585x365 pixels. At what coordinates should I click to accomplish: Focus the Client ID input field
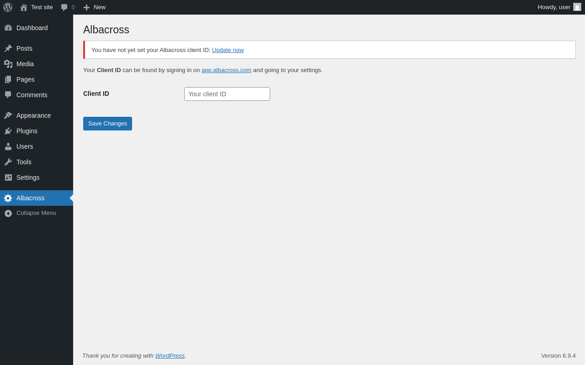point(227,94)
